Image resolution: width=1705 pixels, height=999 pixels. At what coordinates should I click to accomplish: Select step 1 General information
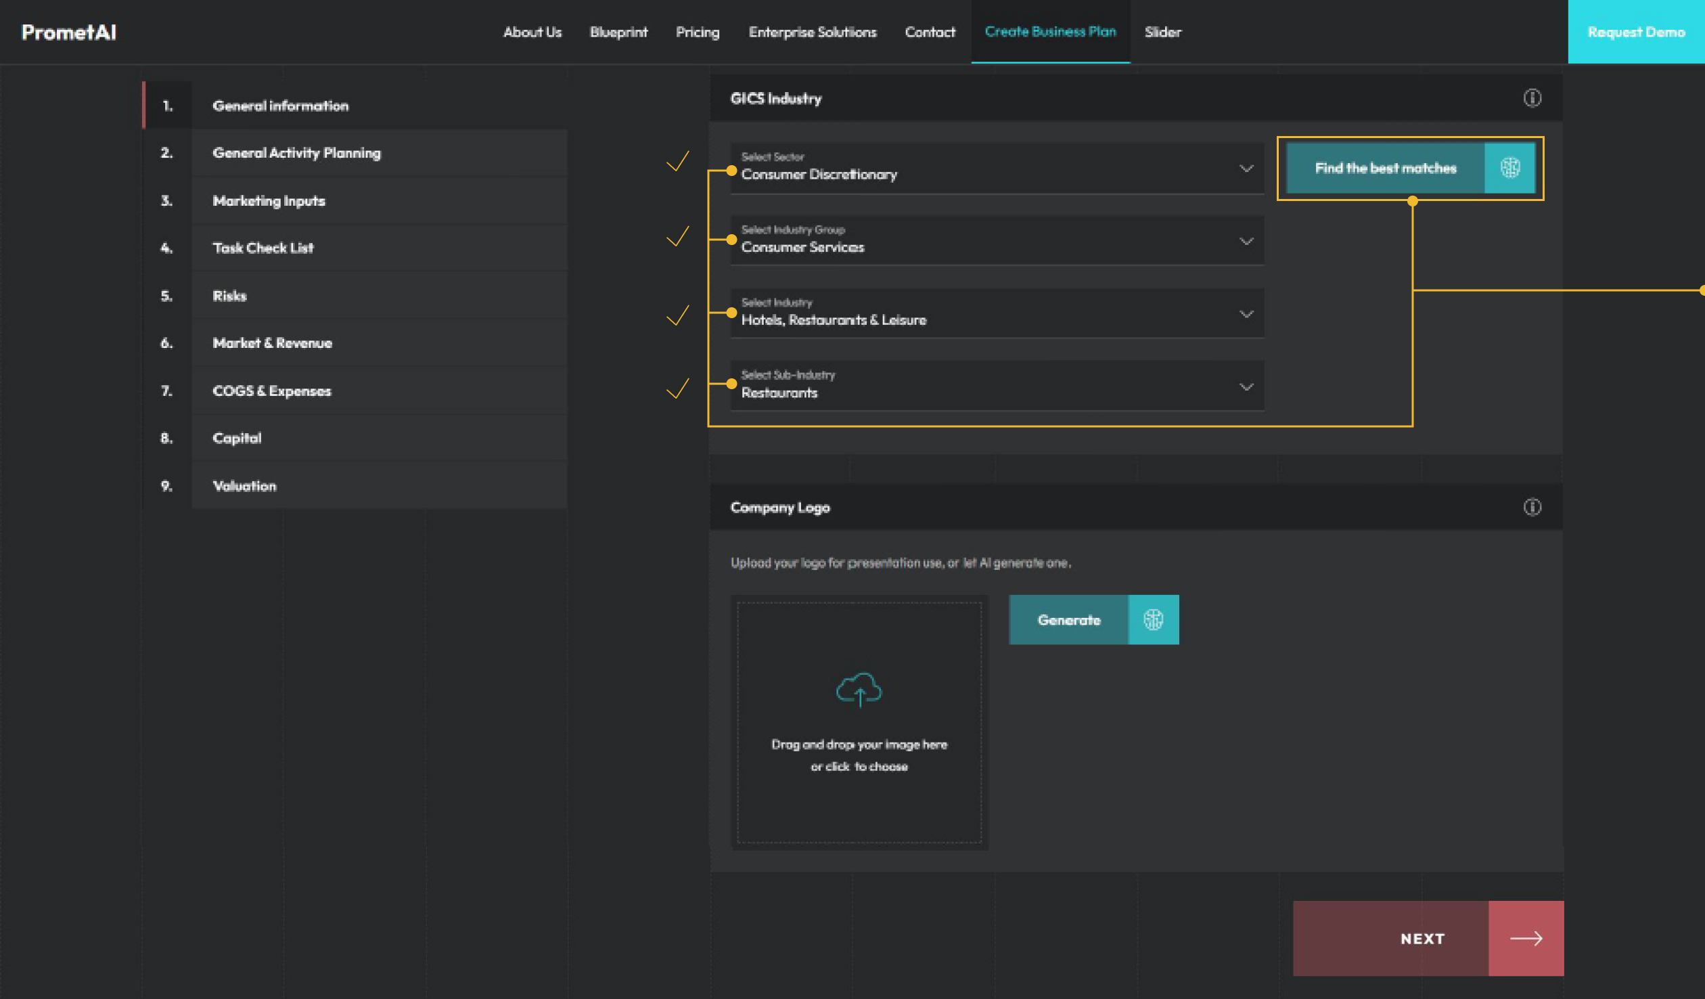click(x=355, y=105)
